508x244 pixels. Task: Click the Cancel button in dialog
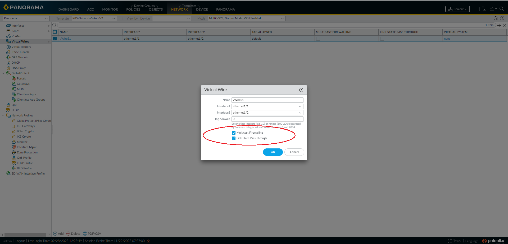pyautogui.click(x=294, y=152)
